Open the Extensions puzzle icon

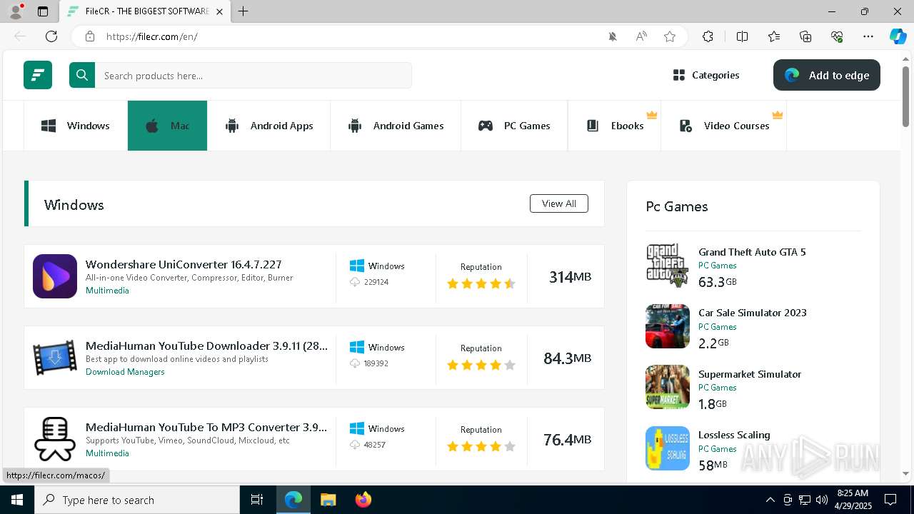(x=708, y=36)
